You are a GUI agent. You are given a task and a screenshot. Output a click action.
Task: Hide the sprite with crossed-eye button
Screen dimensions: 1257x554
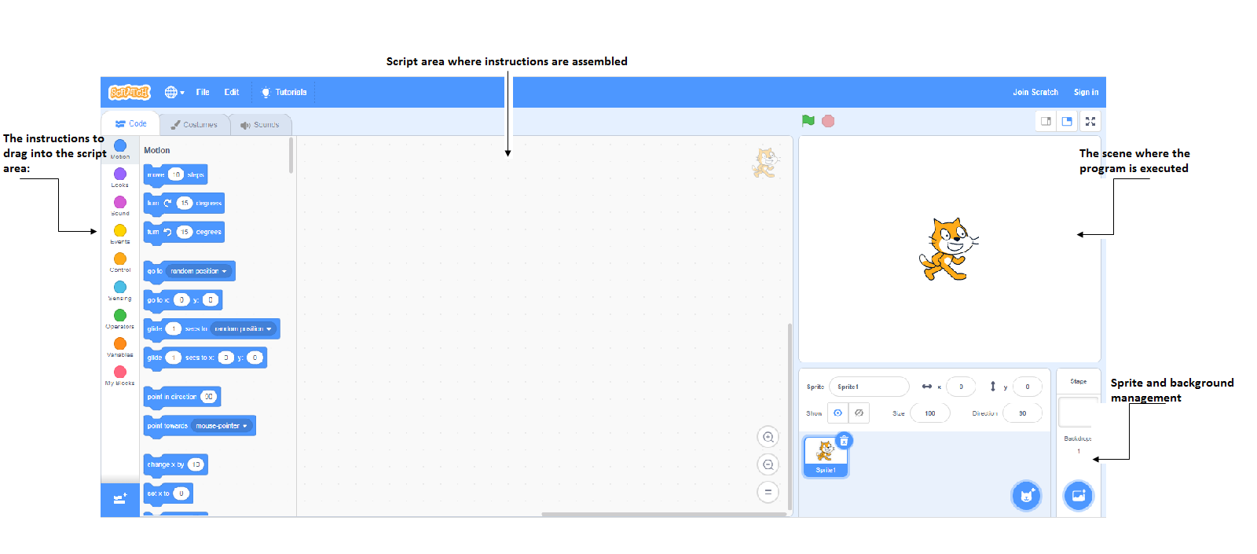[x=859, y=413]
